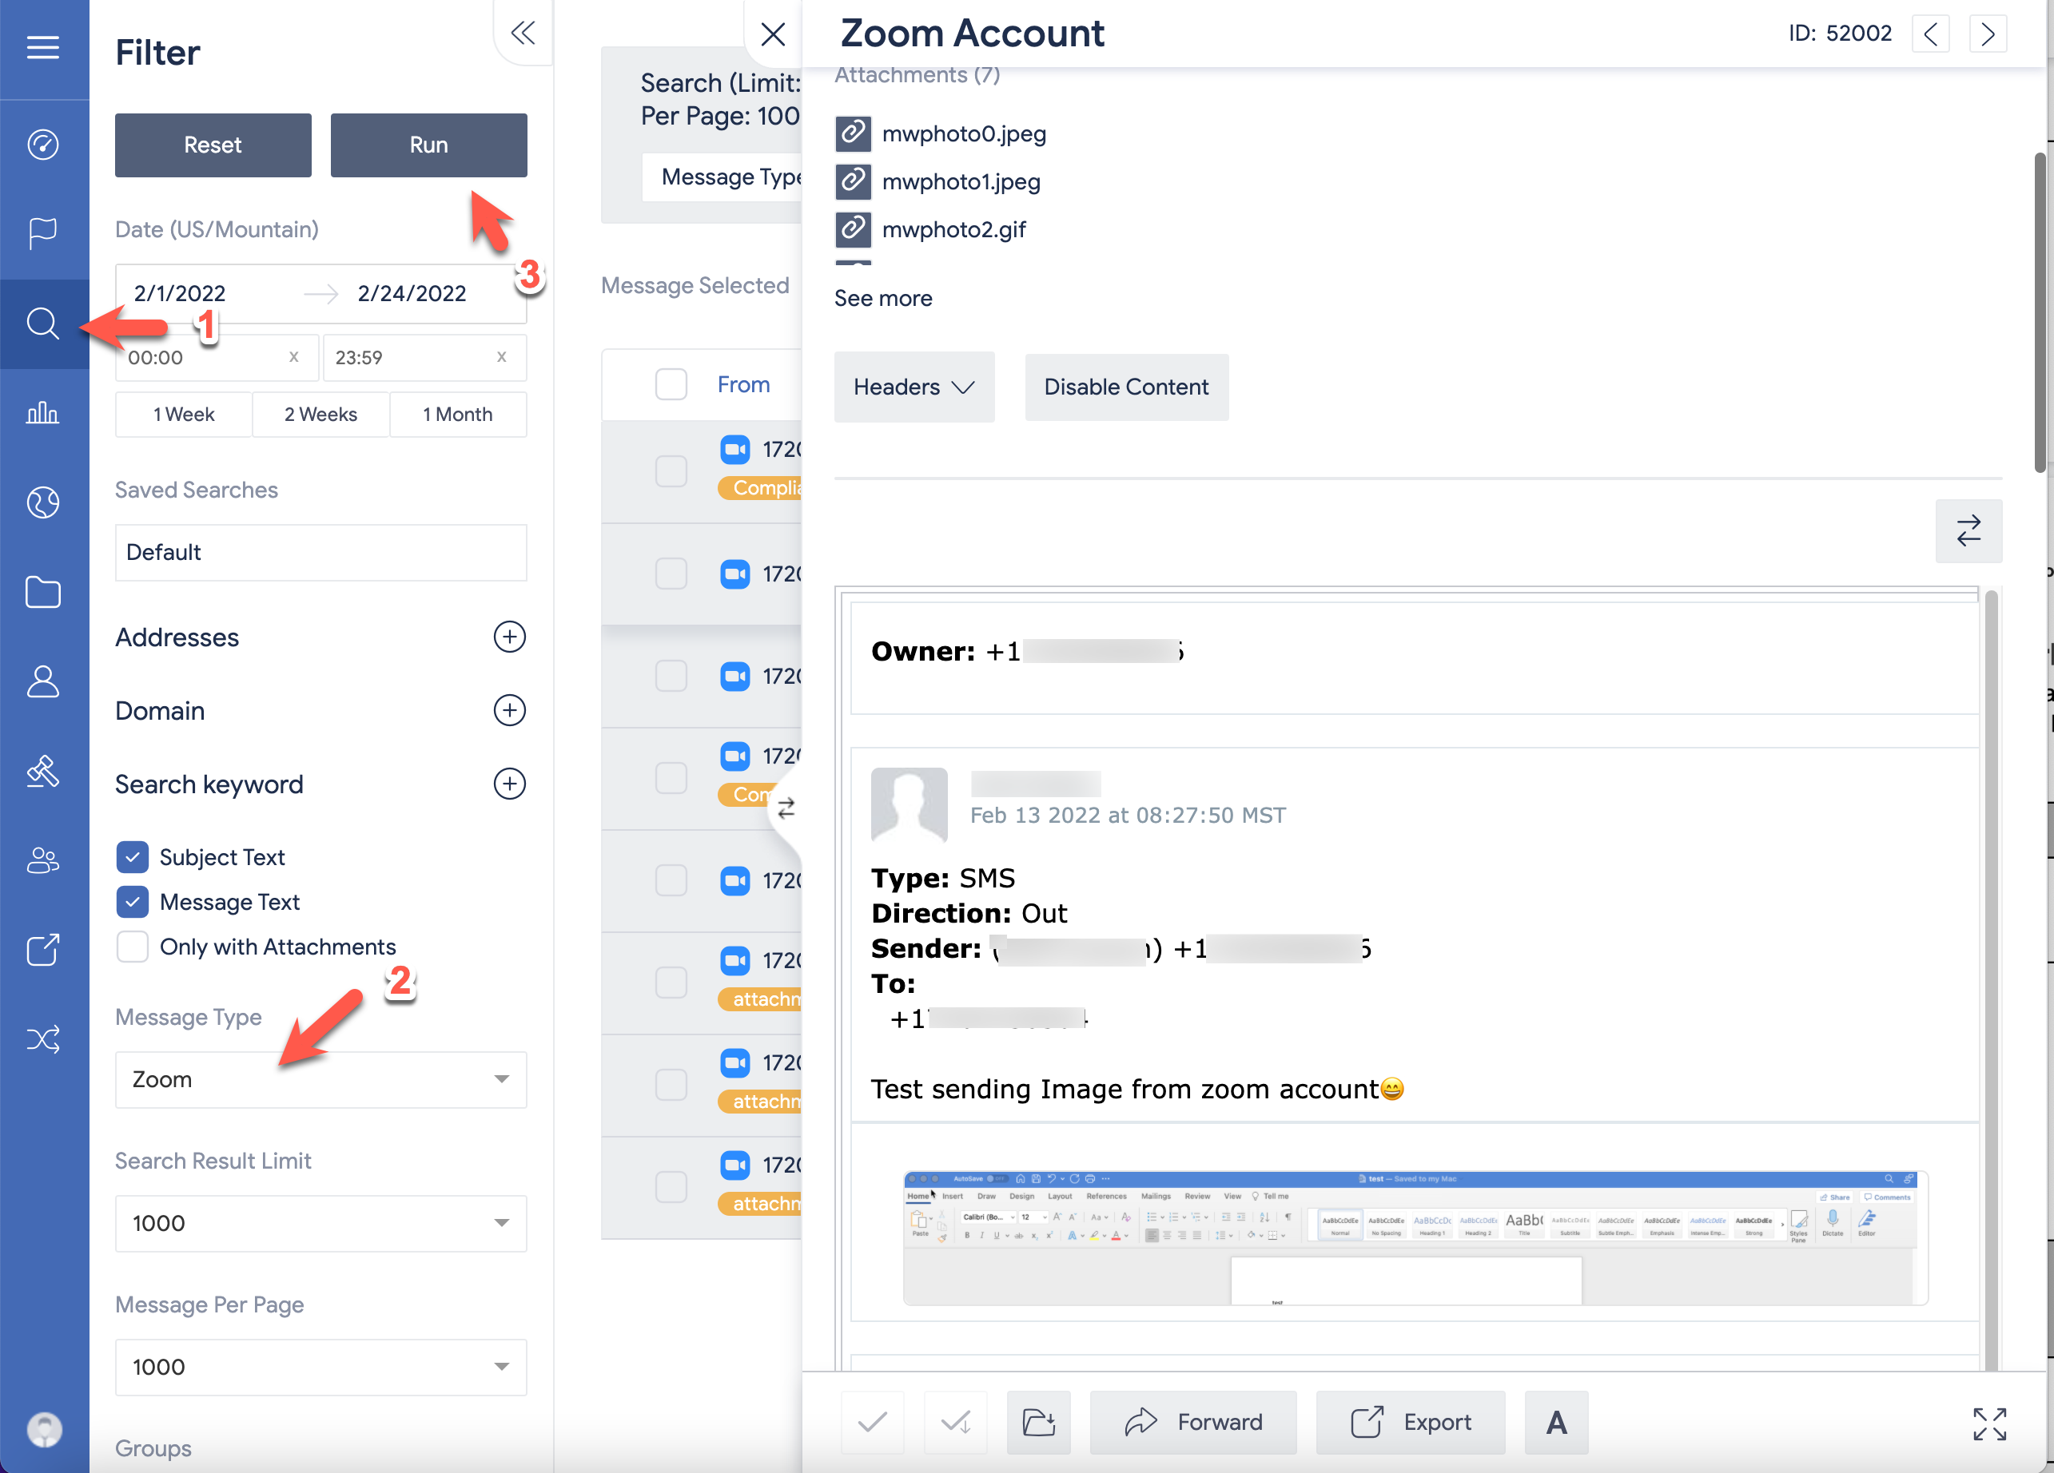Open the hamburger menu in sidebar
Viewport: 2054px width, 1473px height.
42,47
